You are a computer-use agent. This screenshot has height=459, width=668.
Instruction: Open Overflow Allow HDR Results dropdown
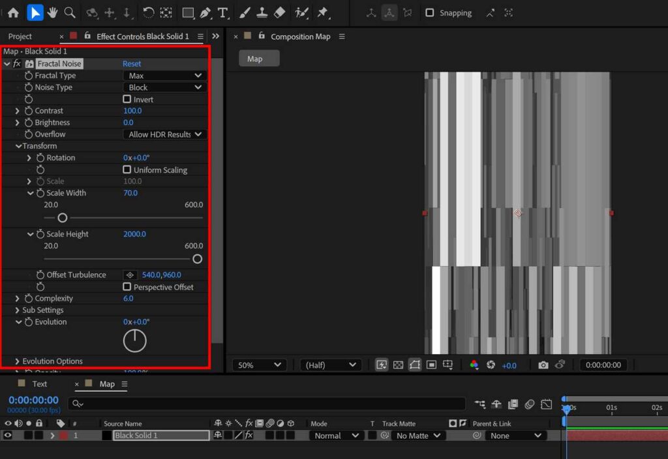tap(165, 134)
